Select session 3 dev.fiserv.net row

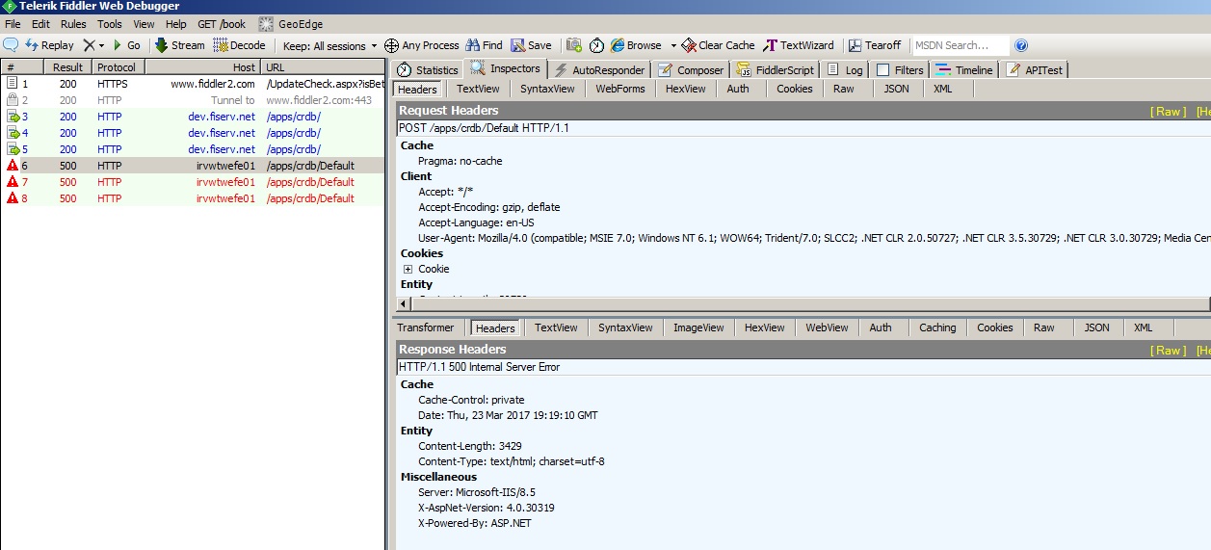pos(193,117)
